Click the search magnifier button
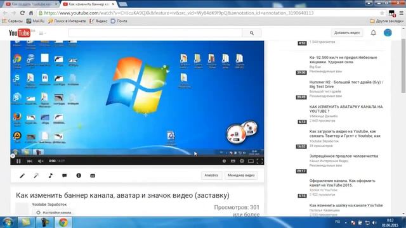The image size is (406, 228). (x=252, y=33)
